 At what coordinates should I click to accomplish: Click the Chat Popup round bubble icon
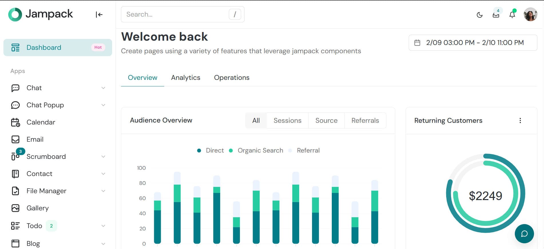pyautogui.click(x=15, y=105)
